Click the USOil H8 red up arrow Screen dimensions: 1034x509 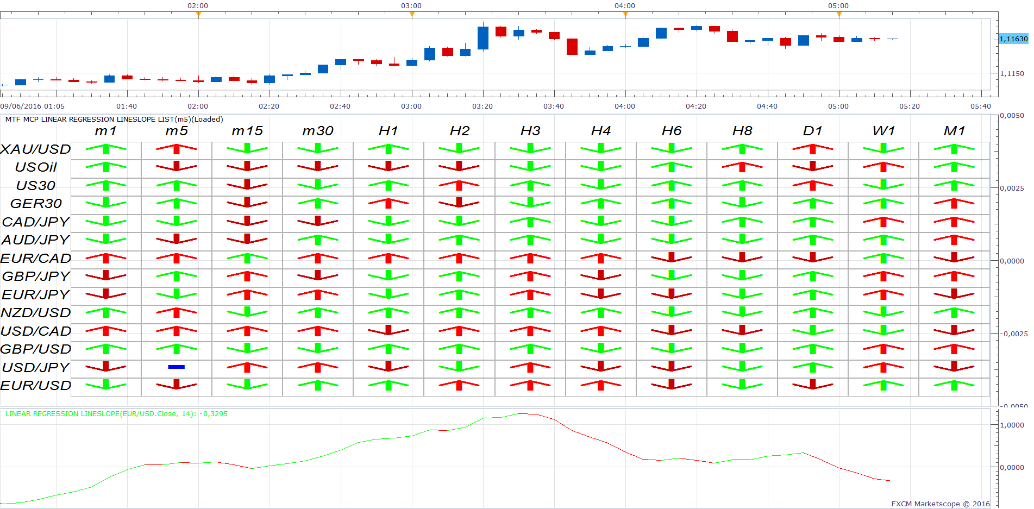[742, 167]
